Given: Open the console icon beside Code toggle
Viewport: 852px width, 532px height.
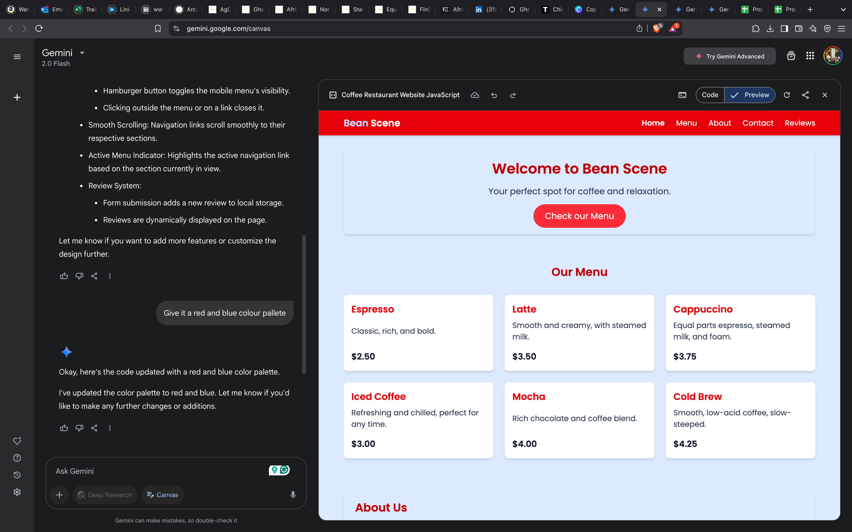Looking at the screenshot, I should (682, 95).
